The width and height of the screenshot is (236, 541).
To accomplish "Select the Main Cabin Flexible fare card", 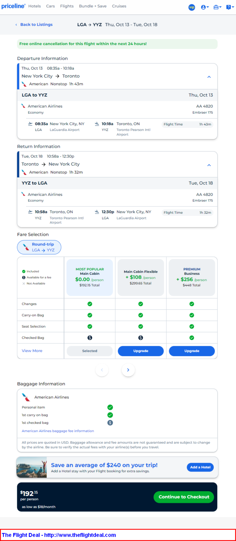I will (x=141, y=278).
